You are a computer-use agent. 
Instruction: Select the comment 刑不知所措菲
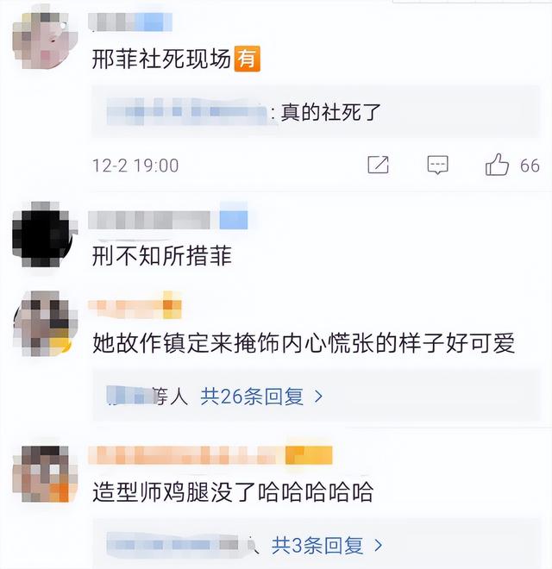161,256
